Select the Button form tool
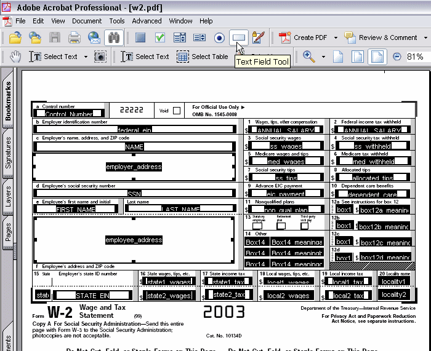The image size is (431, 351). pos(140,37)
